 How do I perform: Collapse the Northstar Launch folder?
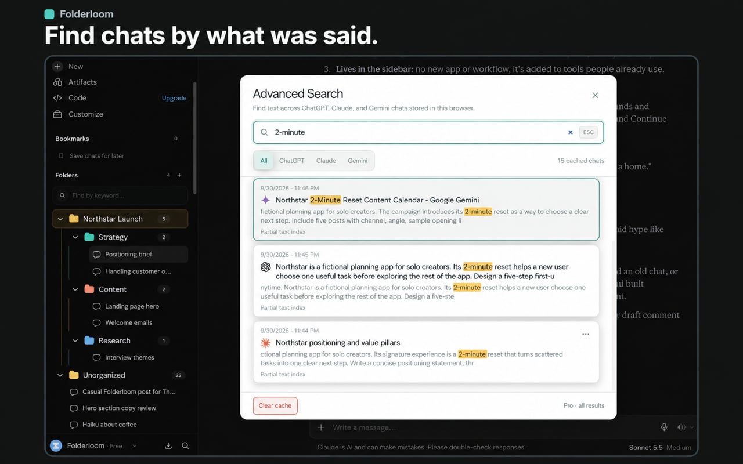tap(60, 219)
